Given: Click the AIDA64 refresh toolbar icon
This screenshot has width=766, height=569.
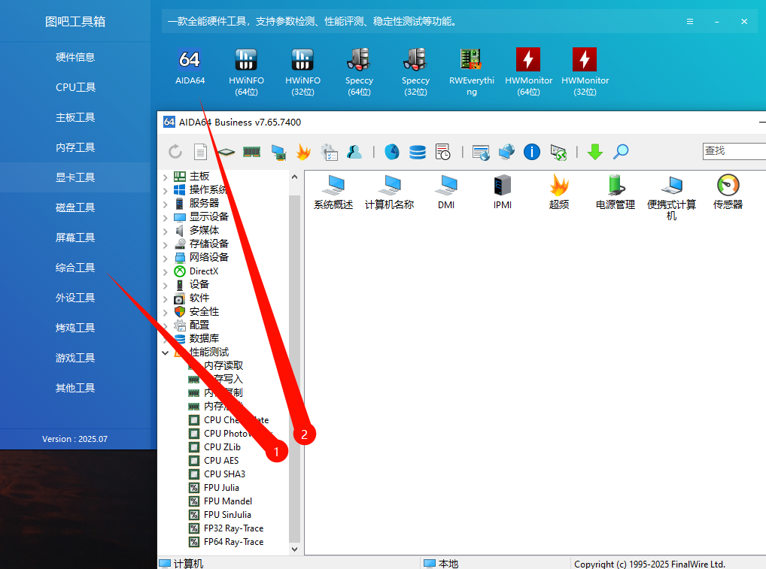Looking at the screenshot, I should click(x=175, y=152).
